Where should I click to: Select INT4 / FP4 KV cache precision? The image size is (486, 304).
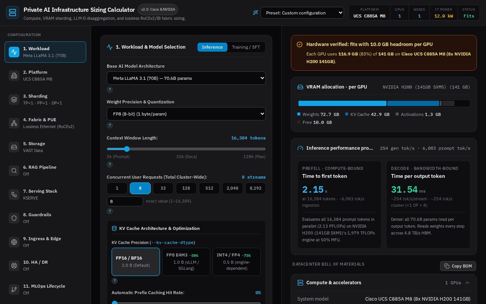[237, 262]
